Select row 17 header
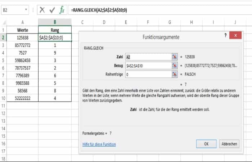This screenshot has height=162, width=252. pyautogui.click(x=3, y=151)
